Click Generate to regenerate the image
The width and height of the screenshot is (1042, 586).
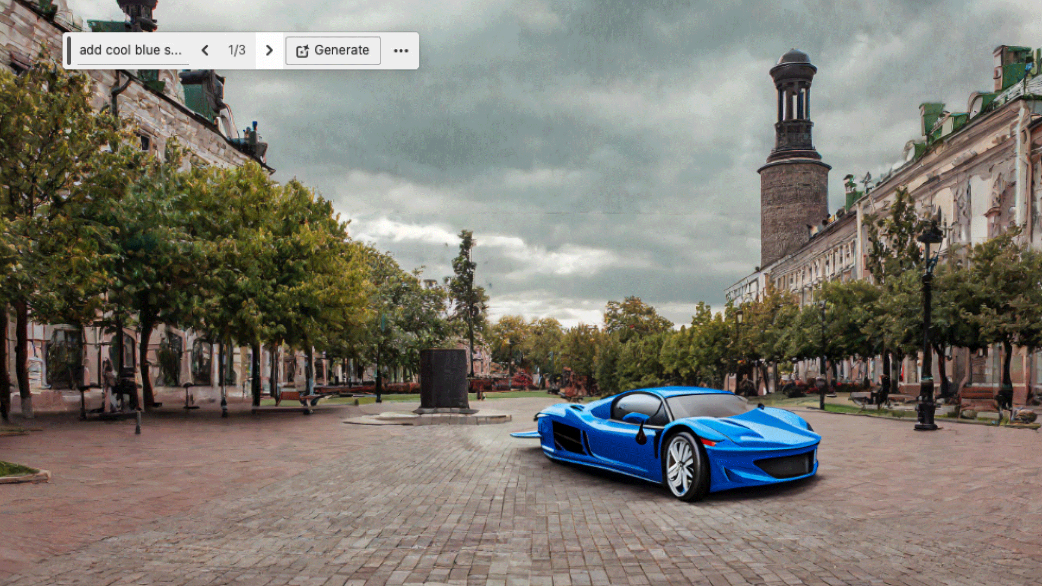[333, 50]
